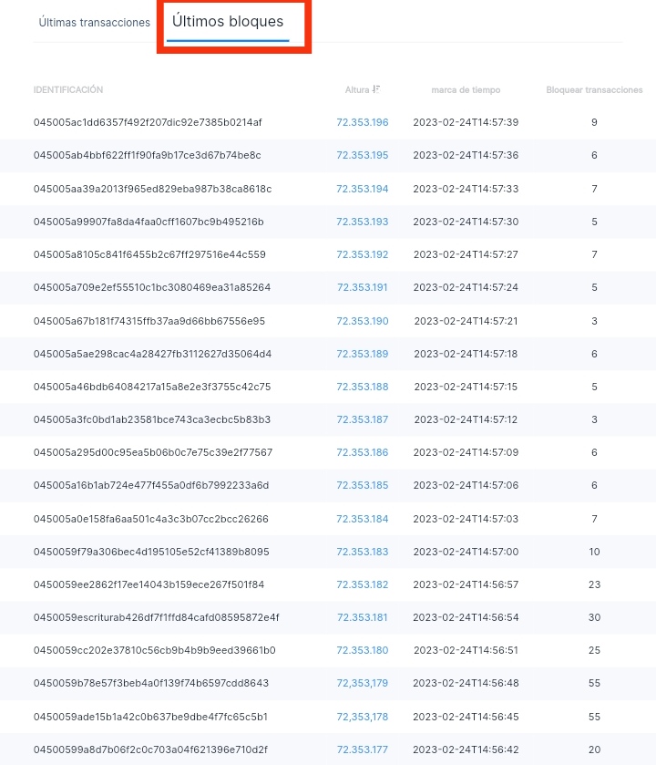Viewport: 656px width, 765px height.
Task: Open block height 72.353.193 link
Action: [x=362, y=222]
